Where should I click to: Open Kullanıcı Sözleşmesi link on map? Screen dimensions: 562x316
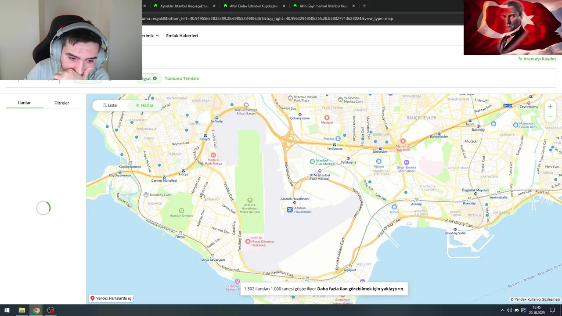pyautogui.click(x=544, y=299)
